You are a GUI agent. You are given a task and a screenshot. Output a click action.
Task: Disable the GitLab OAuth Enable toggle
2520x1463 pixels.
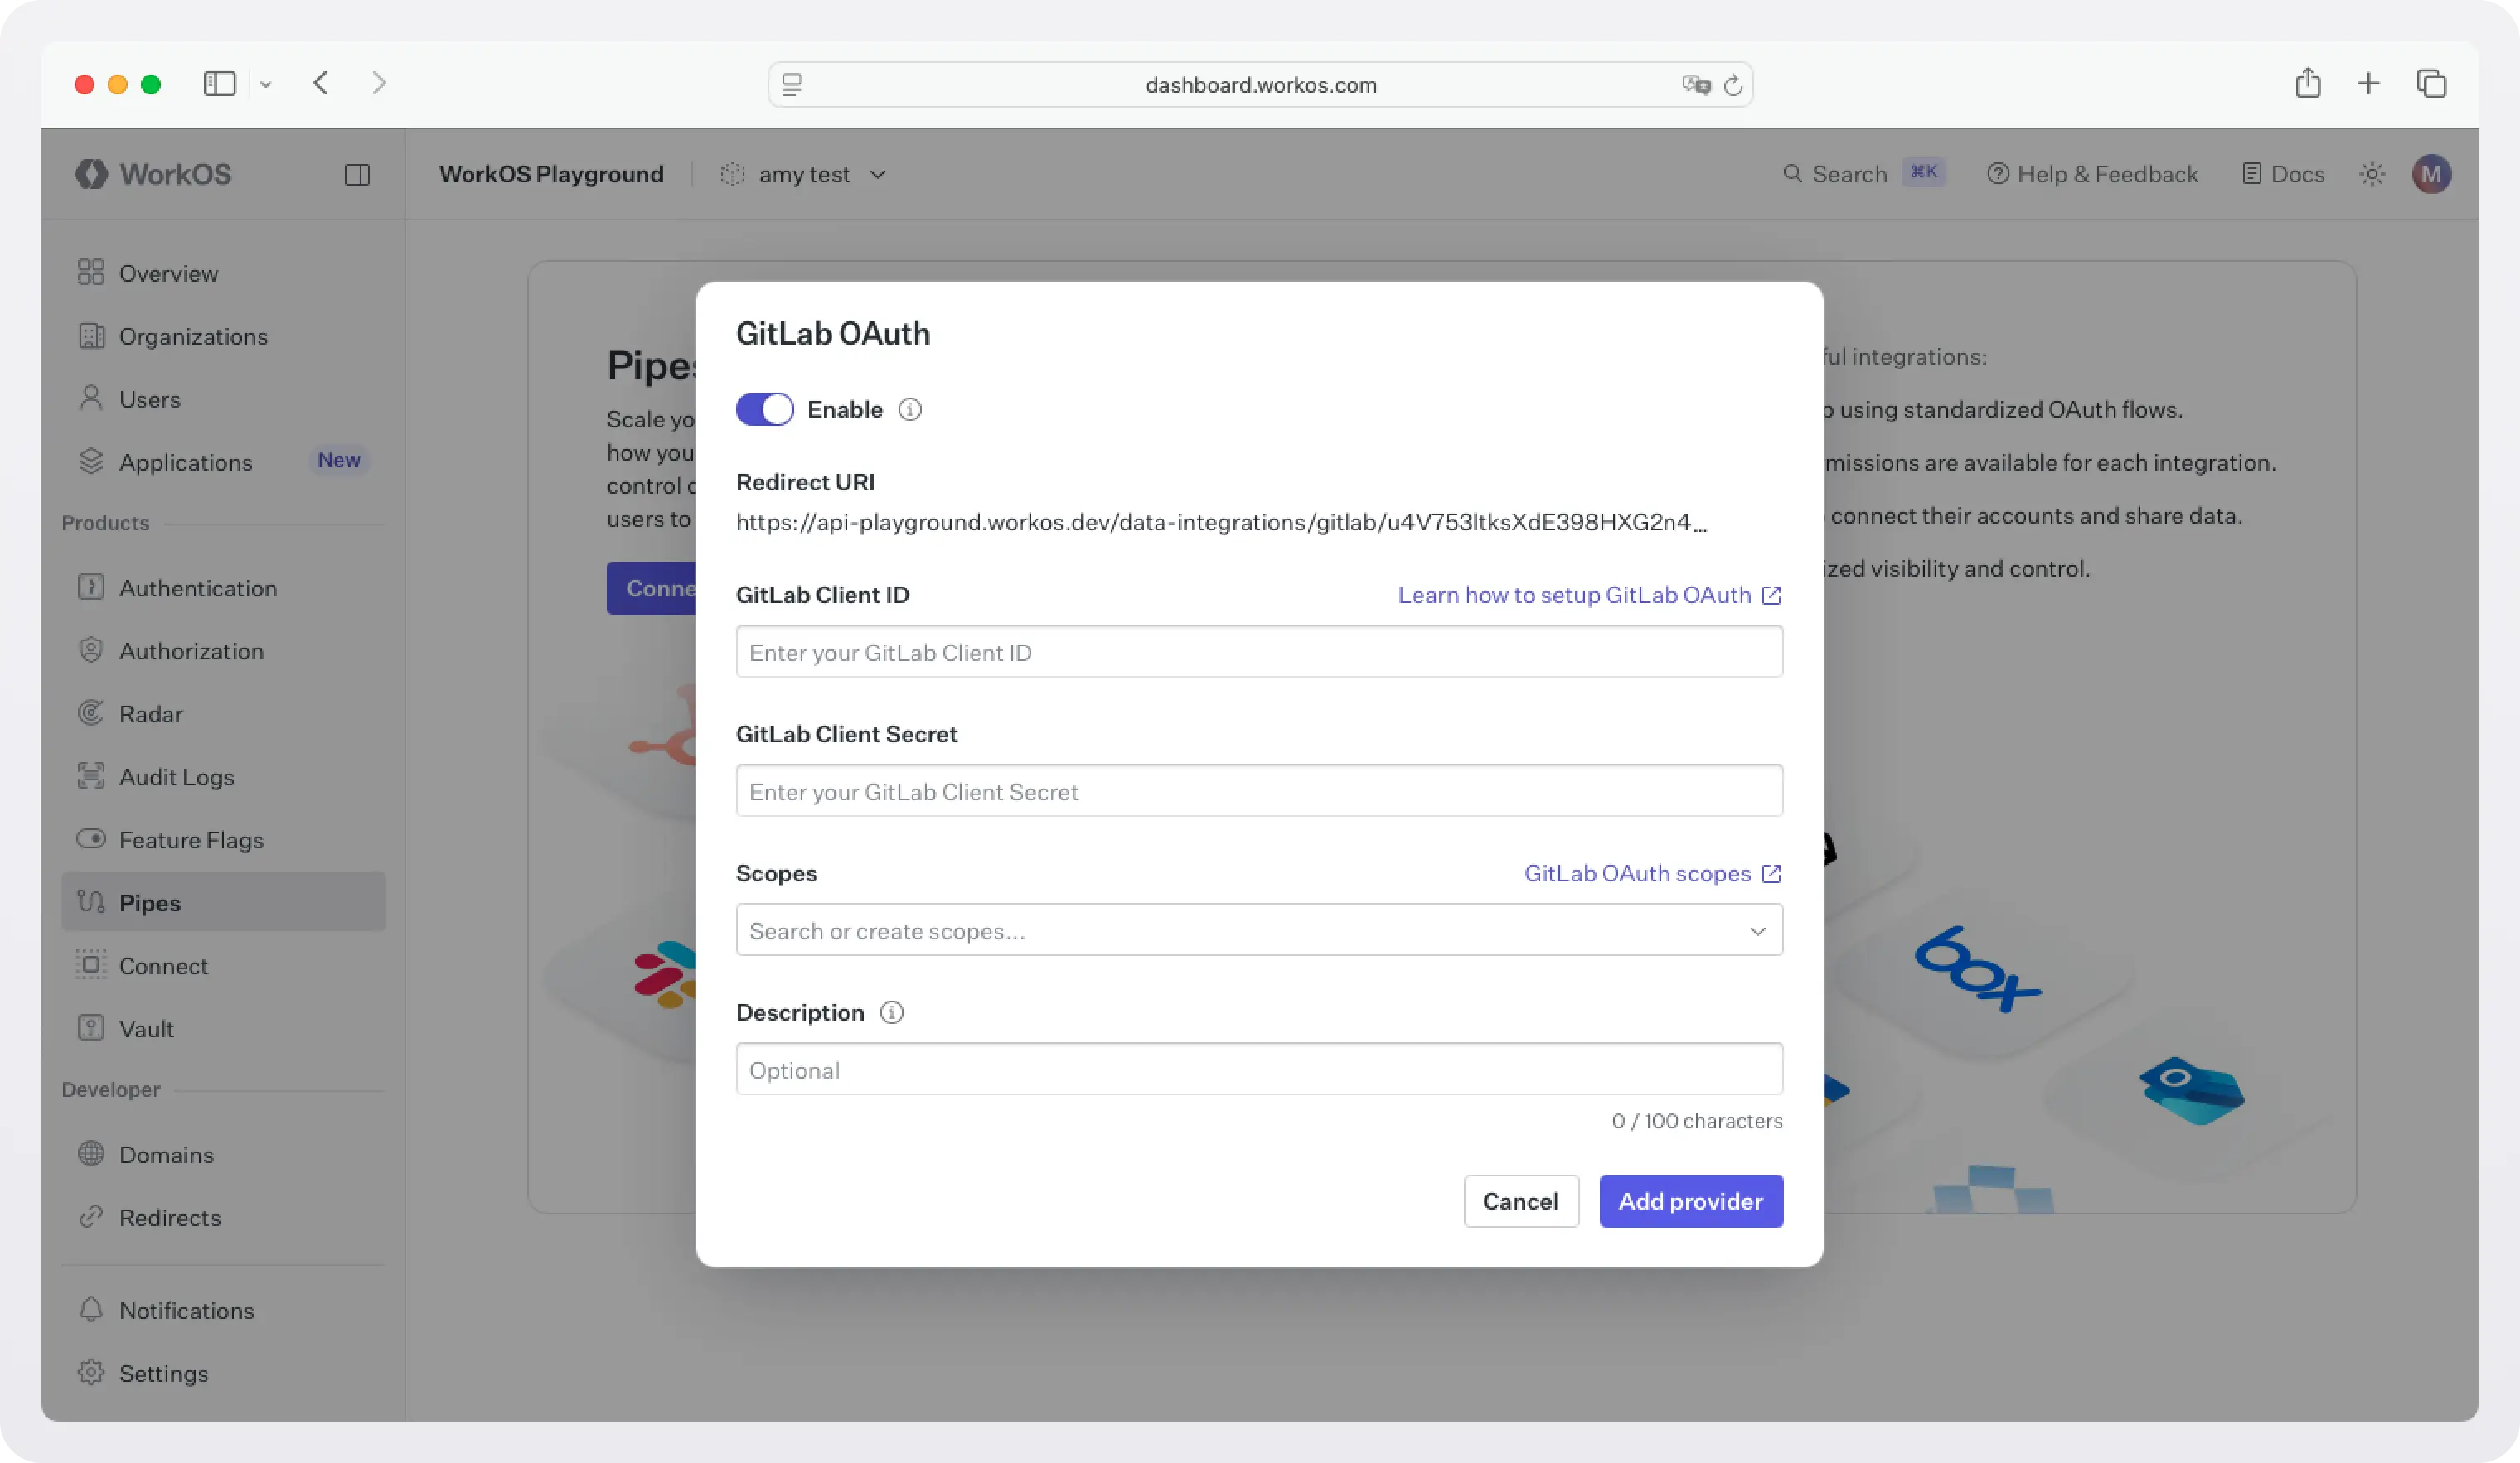pos(764,408)
